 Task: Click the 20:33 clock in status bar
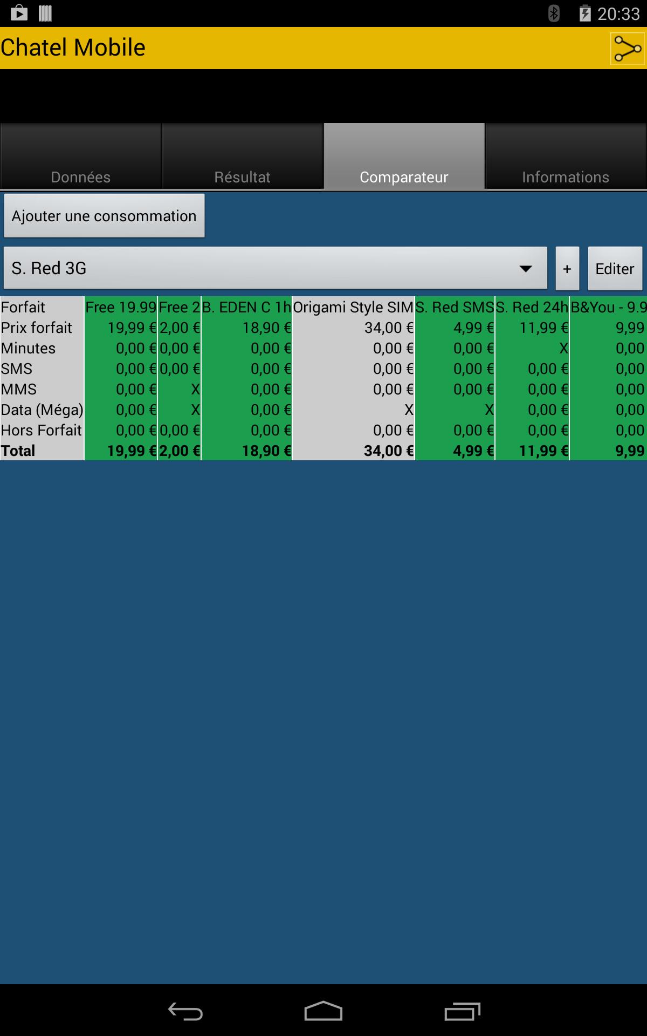(618, 13)
